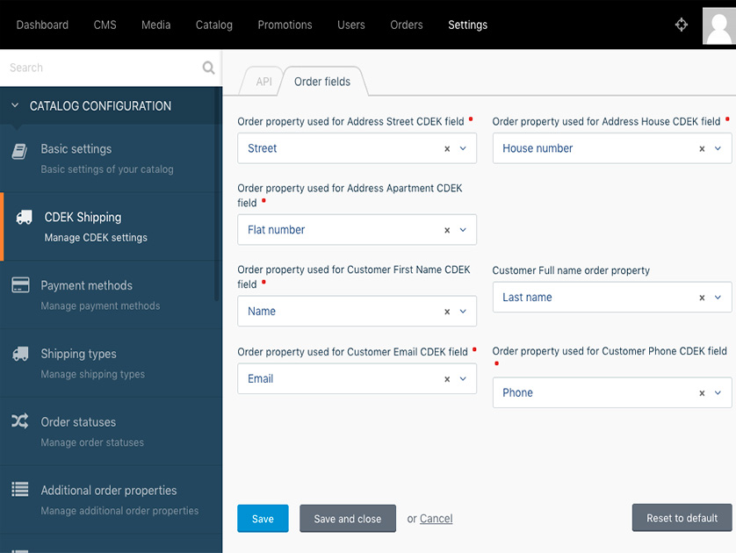The width and height of the screenshot is (736, 553).
Task: Click the Shipping types truck icon
Action: click(20, 354)
